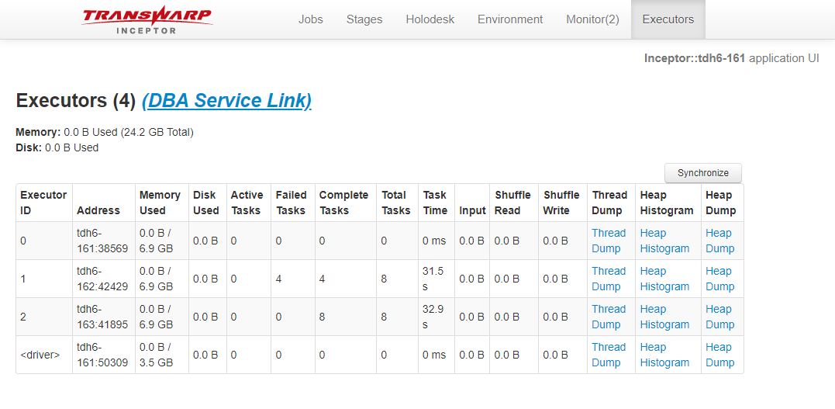The image size is (835, 409).
Task: Open the DBA Service Link
Action: 226,101
